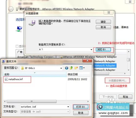Viewport: 136px width, 118px height.
Task: Expand look-in folder dropdown XP 64bit
Action: [x=61, y=68]
